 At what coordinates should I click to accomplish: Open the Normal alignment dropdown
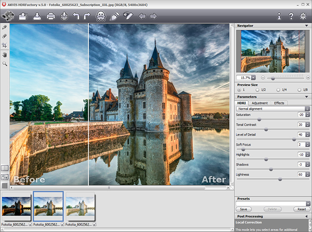pyautogui.click(x=273, y=108)
